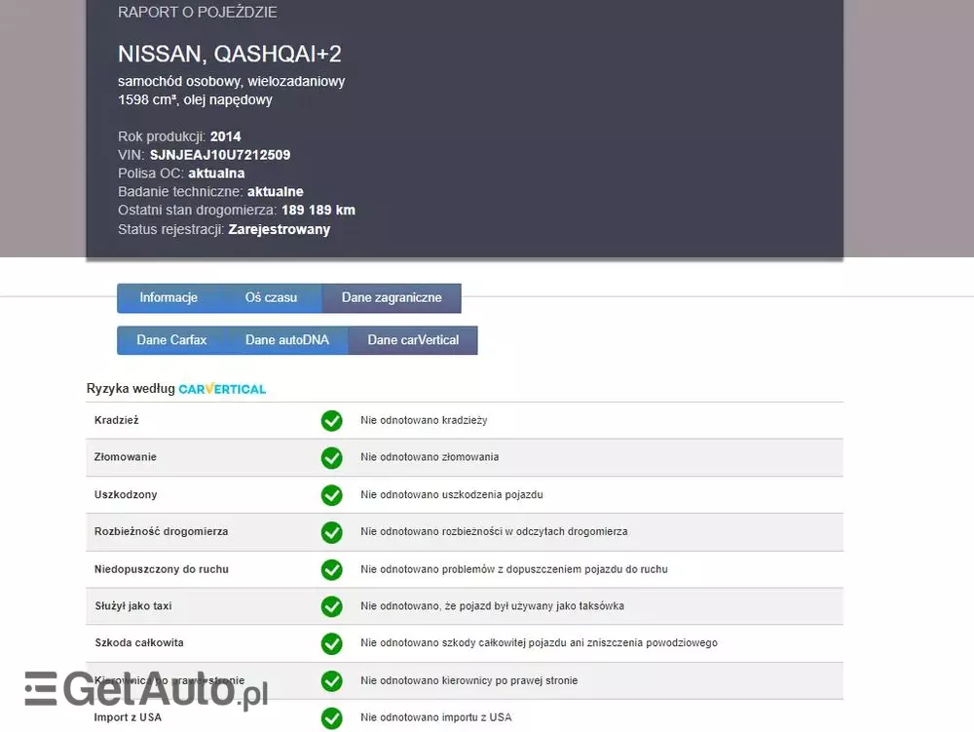Click the check icon for Niedopuszczony do ruchu

[331, 569]
